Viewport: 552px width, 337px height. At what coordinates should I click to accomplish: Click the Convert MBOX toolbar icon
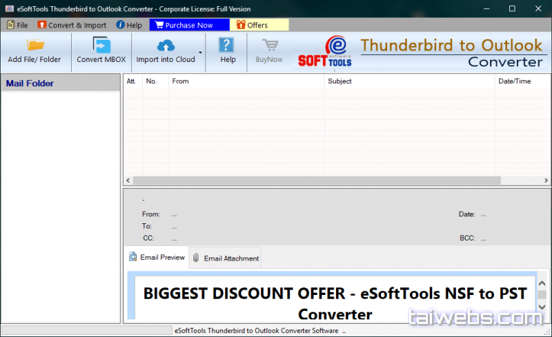coord(101,45)
